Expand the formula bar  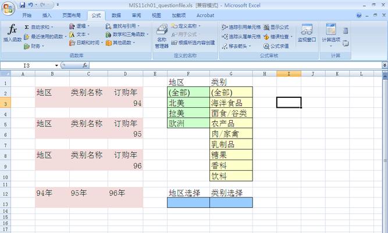coord(385,65)
